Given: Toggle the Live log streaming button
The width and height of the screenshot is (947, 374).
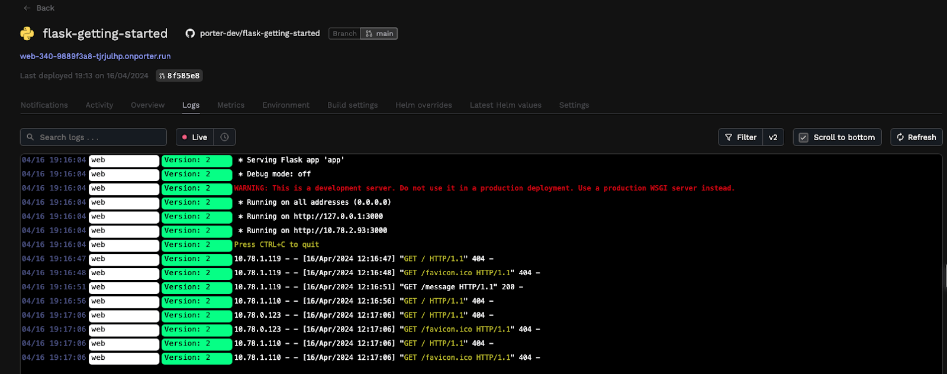Looking at the screenshot, I should coord(195,137).
